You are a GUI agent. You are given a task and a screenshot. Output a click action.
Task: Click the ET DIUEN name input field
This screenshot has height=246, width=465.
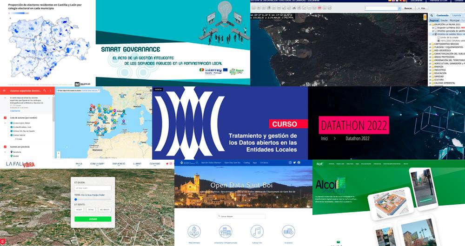click(93, 188)
